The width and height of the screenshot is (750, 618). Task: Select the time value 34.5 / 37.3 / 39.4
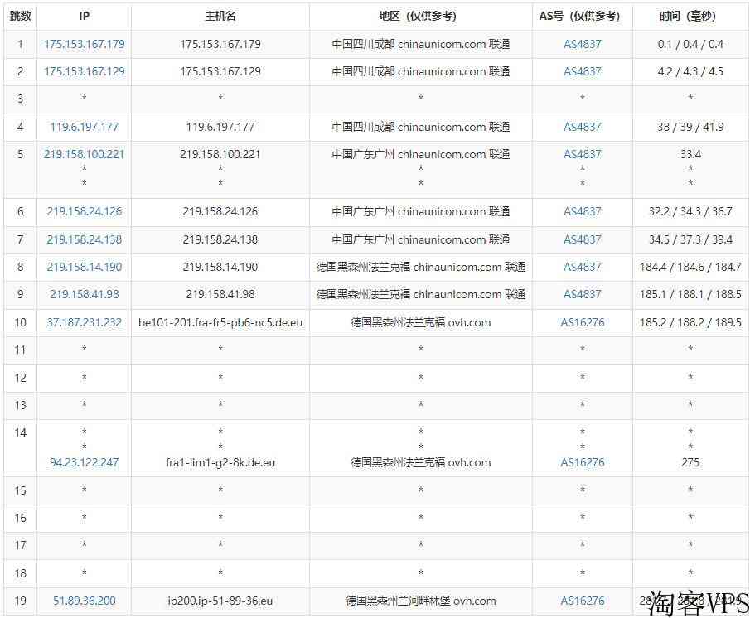pyautogui.click(x=690, y=239)
